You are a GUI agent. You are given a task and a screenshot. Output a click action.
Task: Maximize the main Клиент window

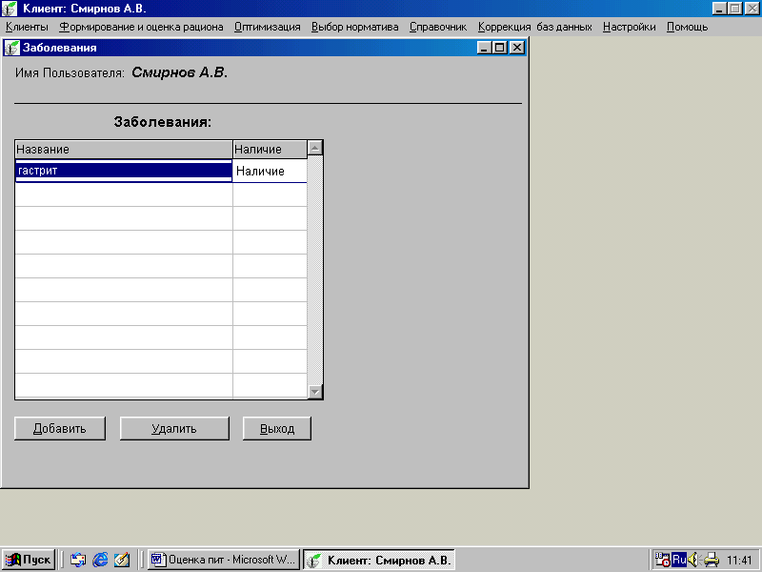735,9
